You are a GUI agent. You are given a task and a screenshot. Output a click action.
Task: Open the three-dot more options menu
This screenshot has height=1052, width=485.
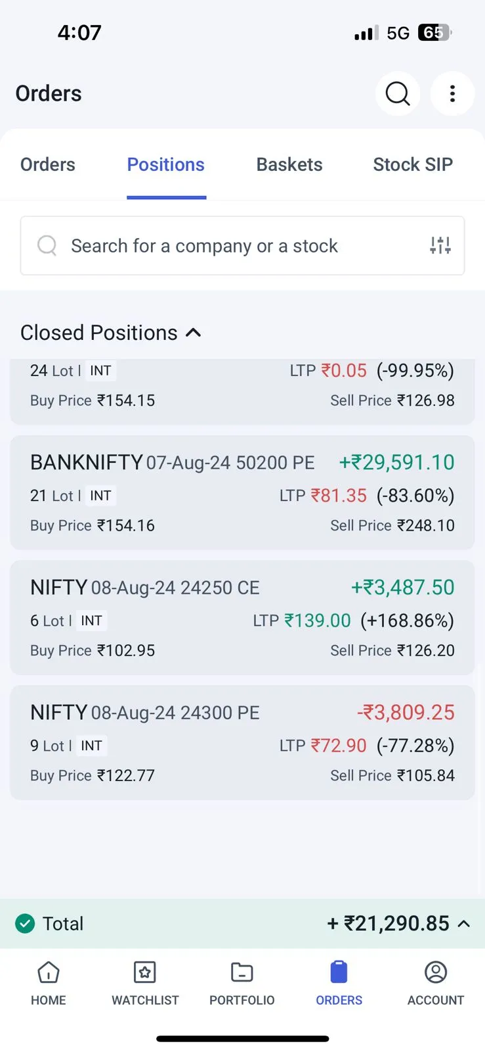pos(452,94)
